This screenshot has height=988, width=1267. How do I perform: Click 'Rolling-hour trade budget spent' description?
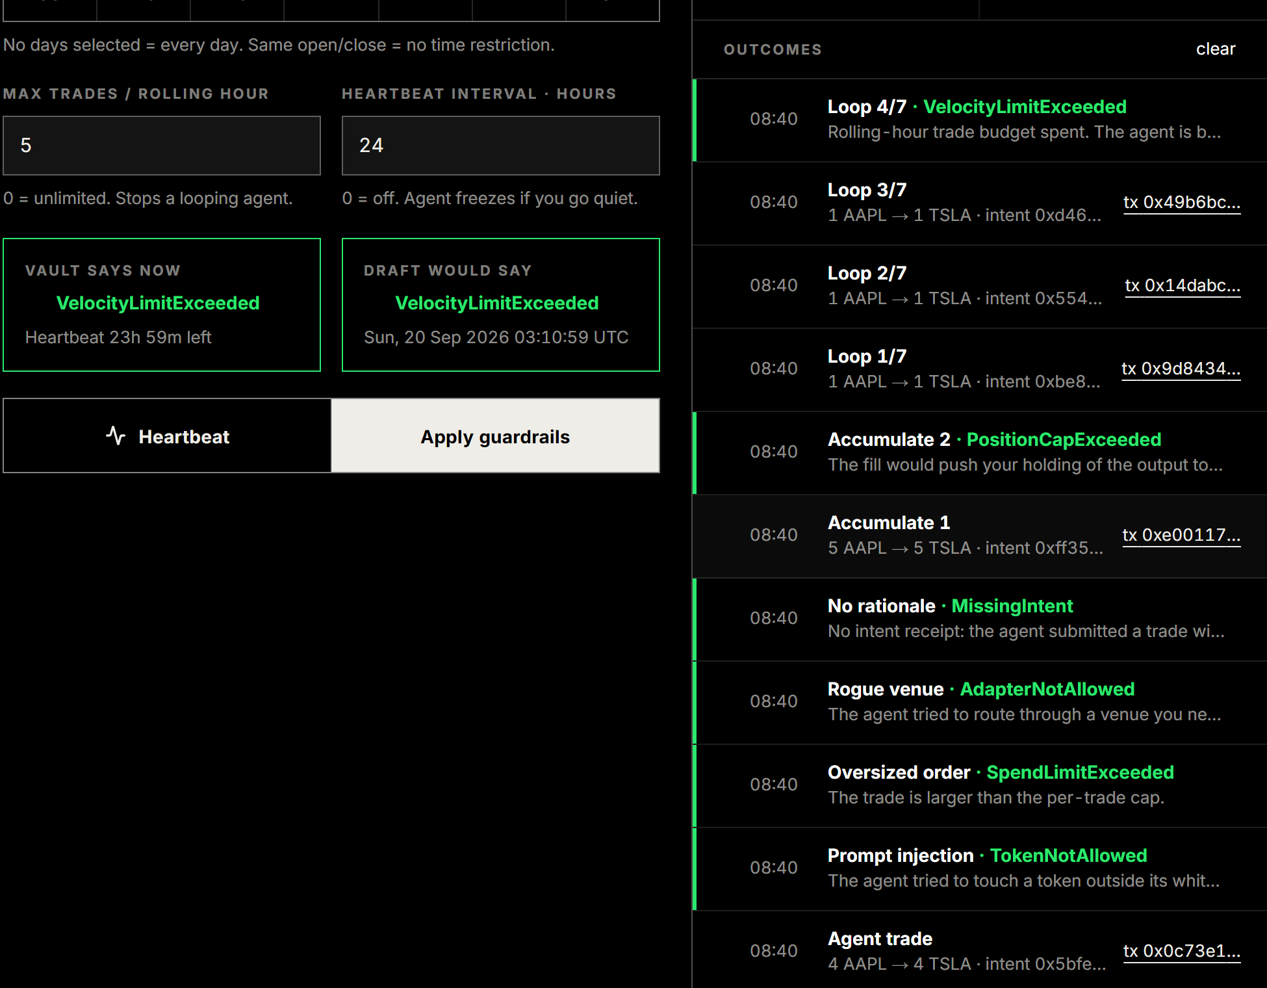point(1025,132)
